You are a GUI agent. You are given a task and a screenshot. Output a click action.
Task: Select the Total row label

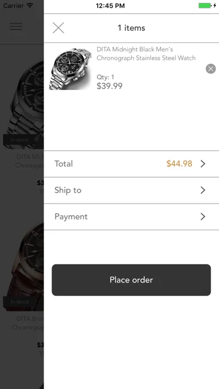pos(64,164)
